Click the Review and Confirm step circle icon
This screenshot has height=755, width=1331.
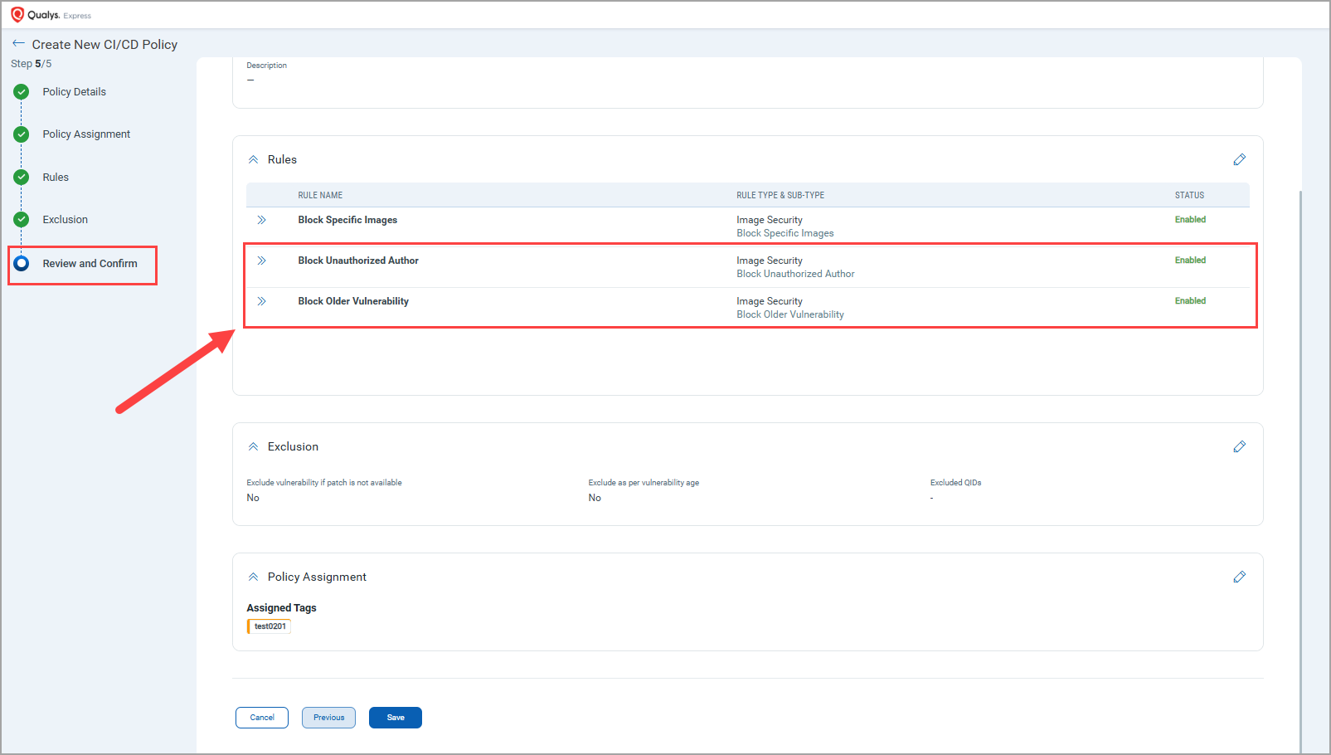point(22,263)
